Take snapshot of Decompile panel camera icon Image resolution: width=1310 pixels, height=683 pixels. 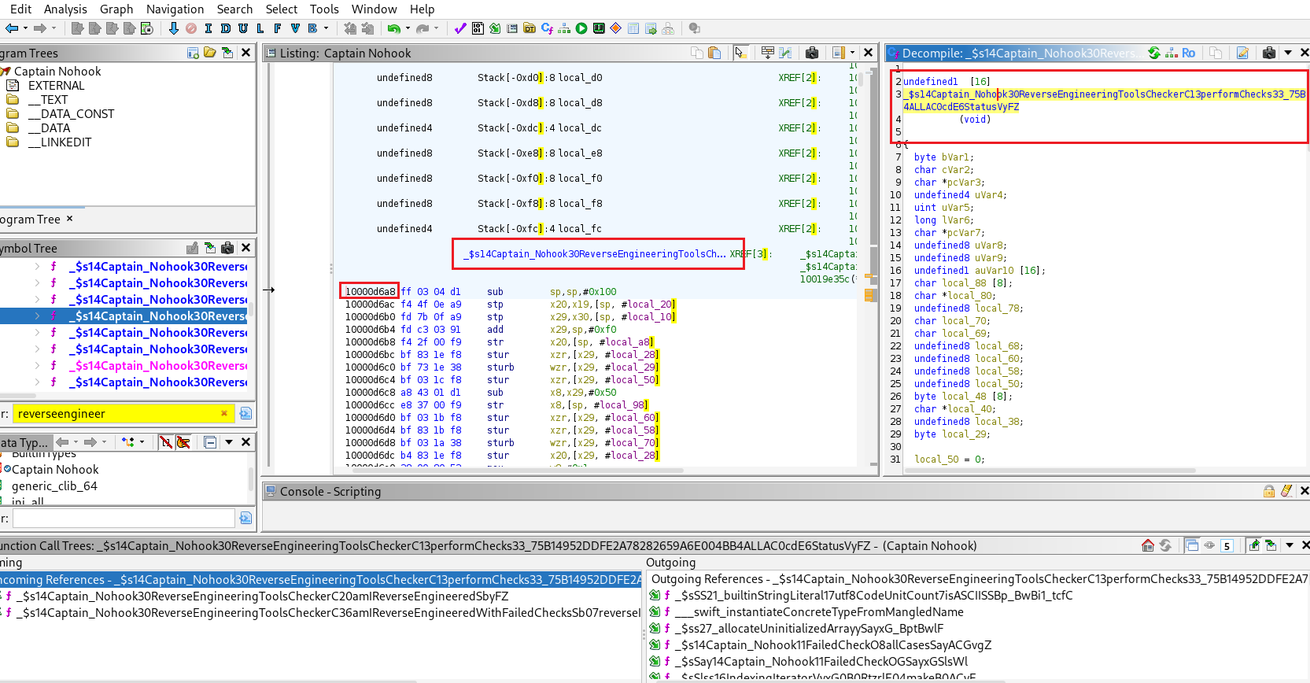point(1268,54)
